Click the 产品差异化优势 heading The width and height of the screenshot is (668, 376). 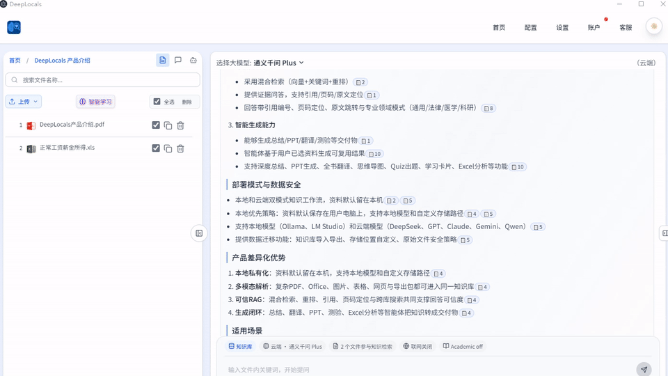tap(259, 258)
